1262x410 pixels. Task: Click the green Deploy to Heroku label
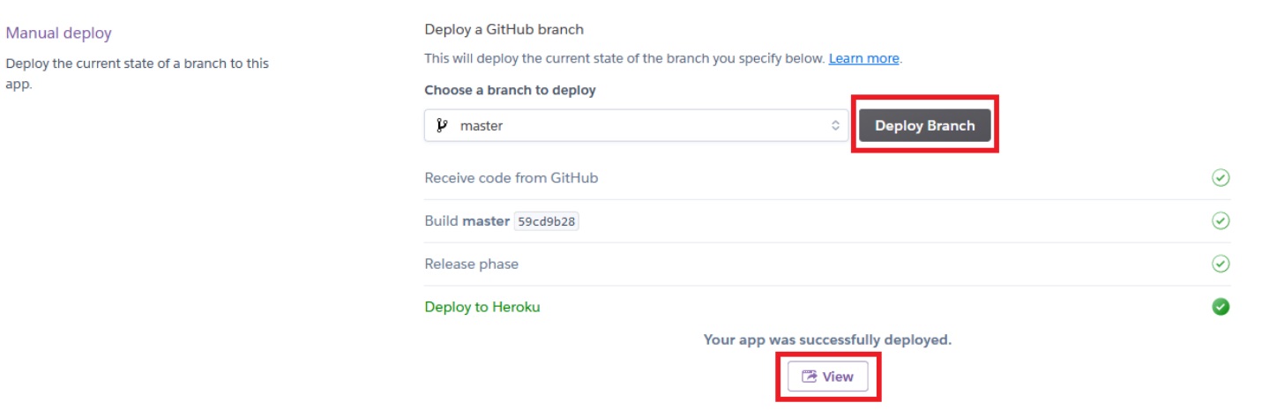(482, 307)
